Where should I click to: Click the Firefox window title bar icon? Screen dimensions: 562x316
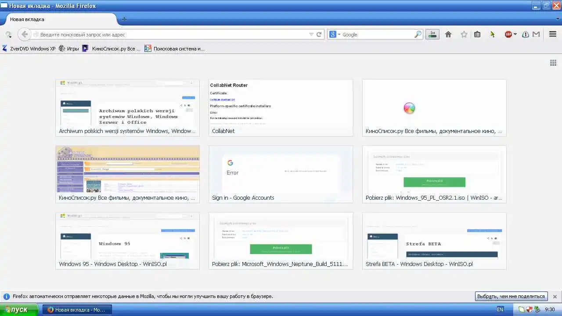(x=4, y=6)
